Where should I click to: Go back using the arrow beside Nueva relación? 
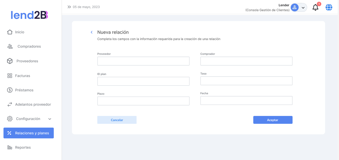[92, 32]
